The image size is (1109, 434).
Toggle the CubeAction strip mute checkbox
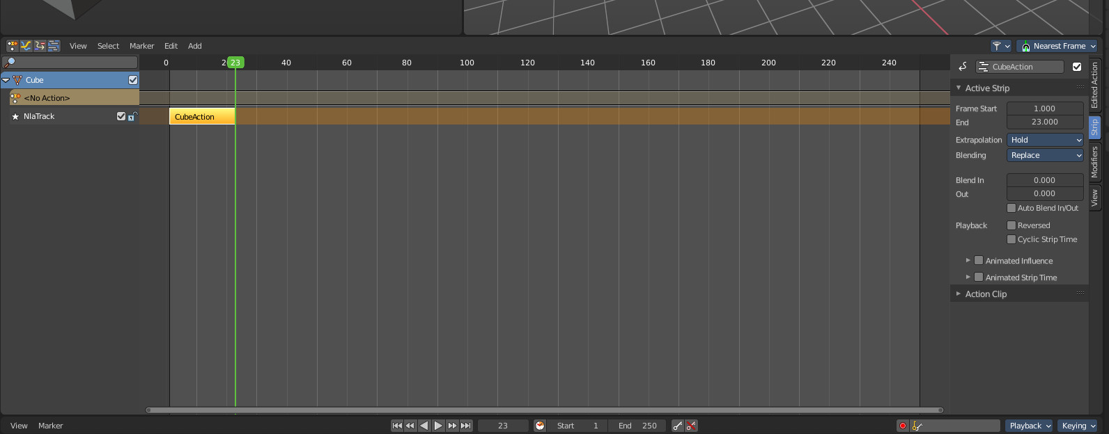(x=1077, y=67)
